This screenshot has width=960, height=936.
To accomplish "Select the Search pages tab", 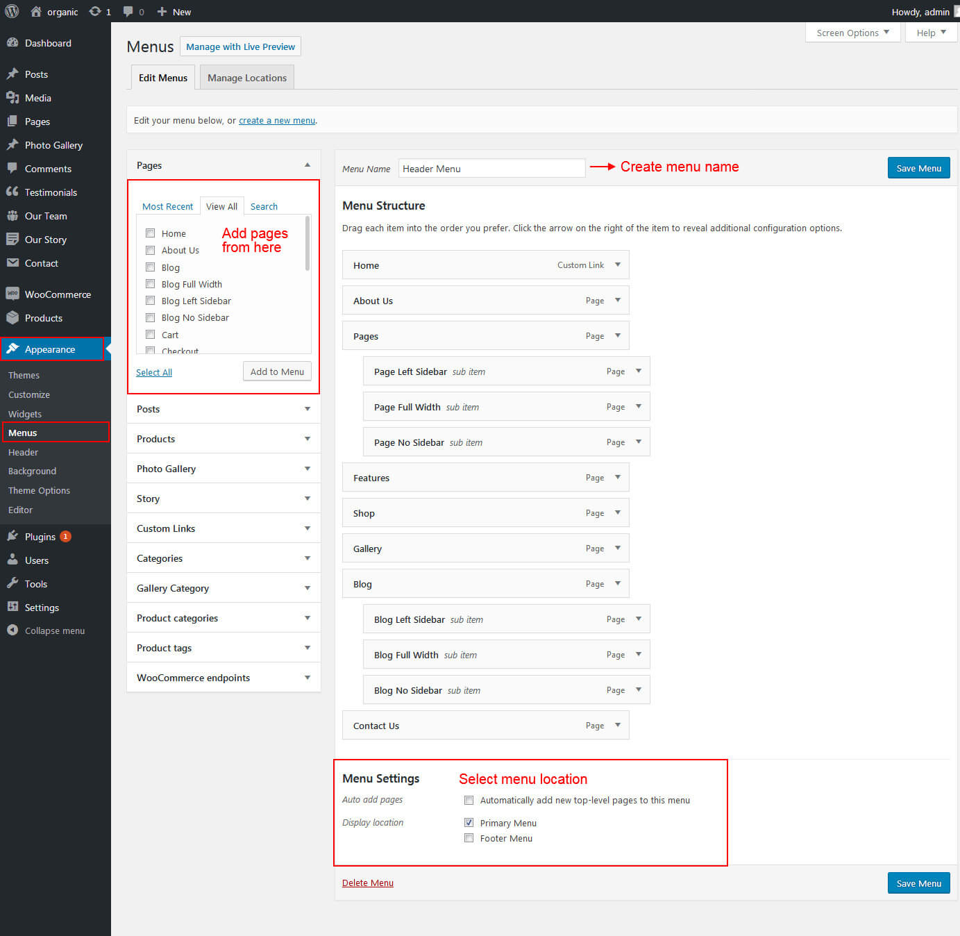I will pos(264,206).
